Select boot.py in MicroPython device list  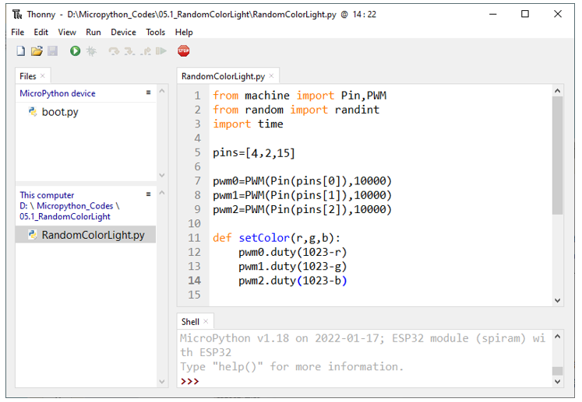(60, 112)
